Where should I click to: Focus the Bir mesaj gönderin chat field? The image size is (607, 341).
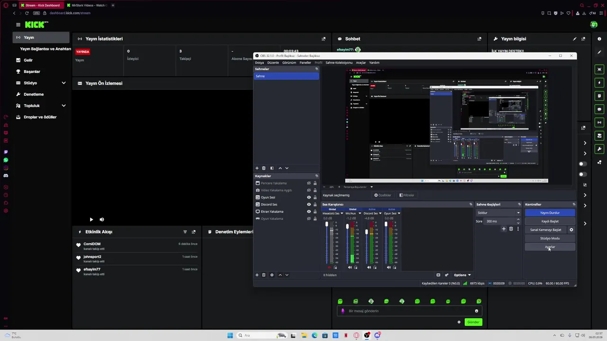pos(409,311)
